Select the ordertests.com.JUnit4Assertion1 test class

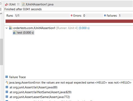point(34,28)
